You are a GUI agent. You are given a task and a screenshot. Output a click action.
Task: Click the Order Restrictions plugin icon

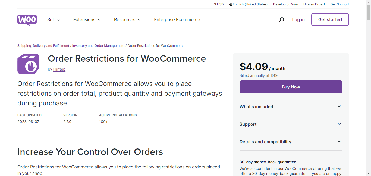tap(28, 64)
